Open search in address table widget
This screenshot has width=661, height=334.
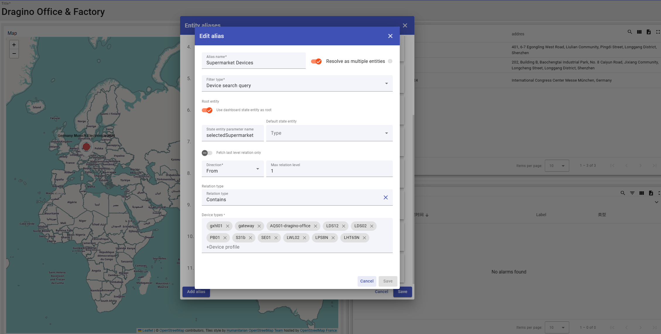pos(630,32)
